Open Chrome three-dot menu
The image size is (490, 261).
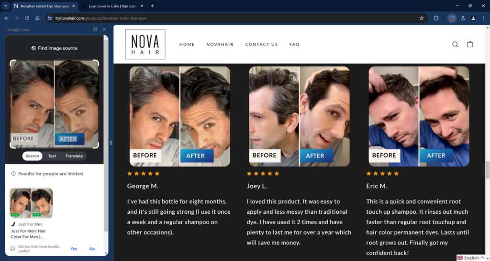point(484,18)
